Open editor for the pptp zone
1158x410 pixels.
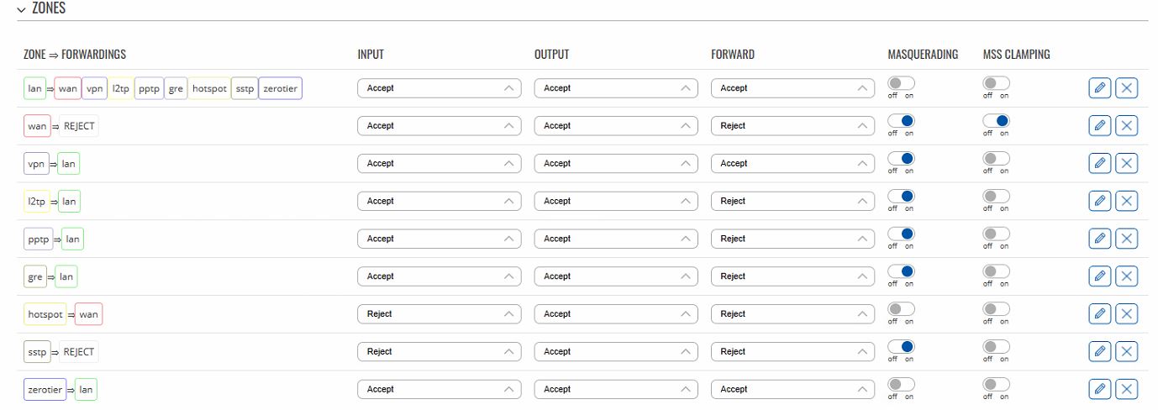[x=1099, y=239]
